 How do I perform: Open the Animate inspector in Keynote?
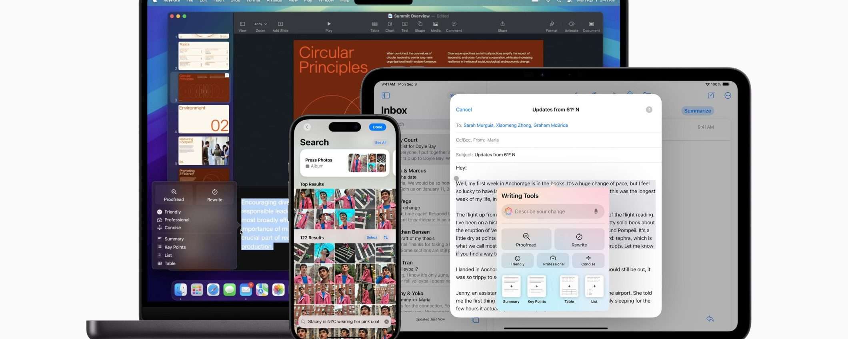[x=572, y=26]
